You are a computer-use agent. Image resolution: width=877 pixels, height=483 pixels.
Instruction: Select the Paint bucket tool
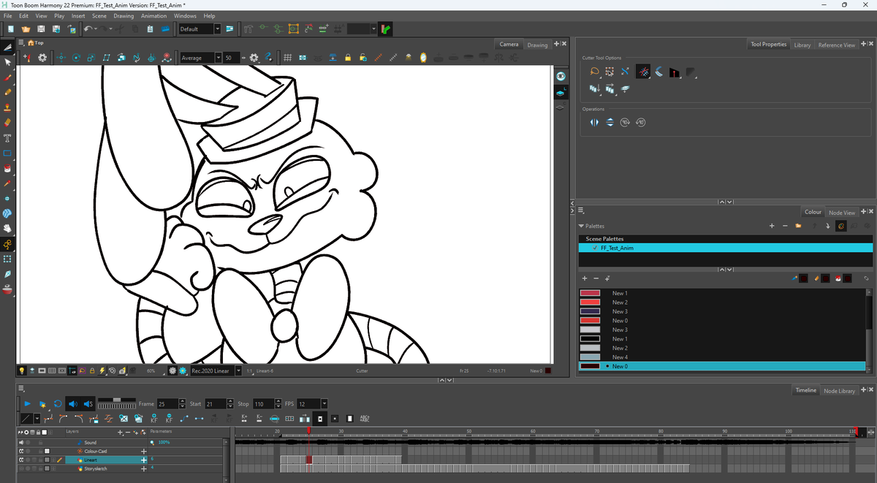click(7, 168)
